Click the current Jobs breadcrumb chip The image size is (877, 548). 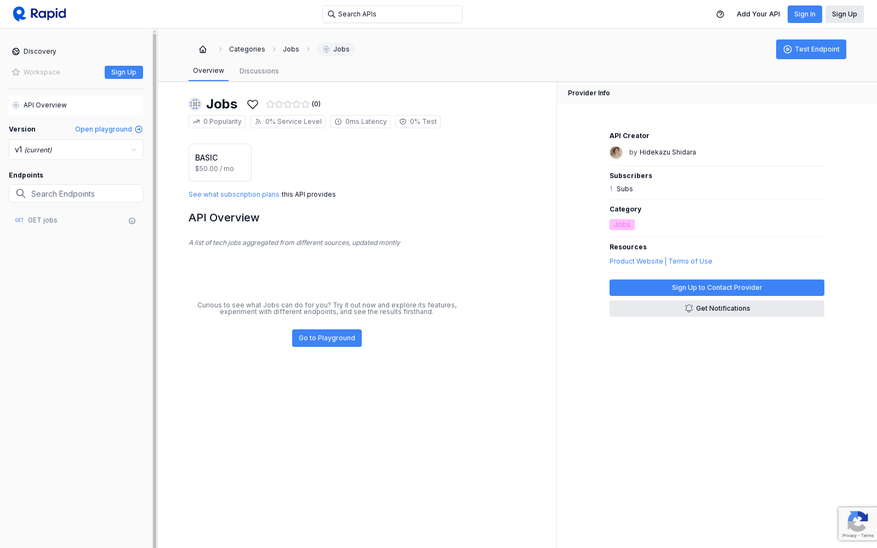pyautogui.click(x=336, y=49)
